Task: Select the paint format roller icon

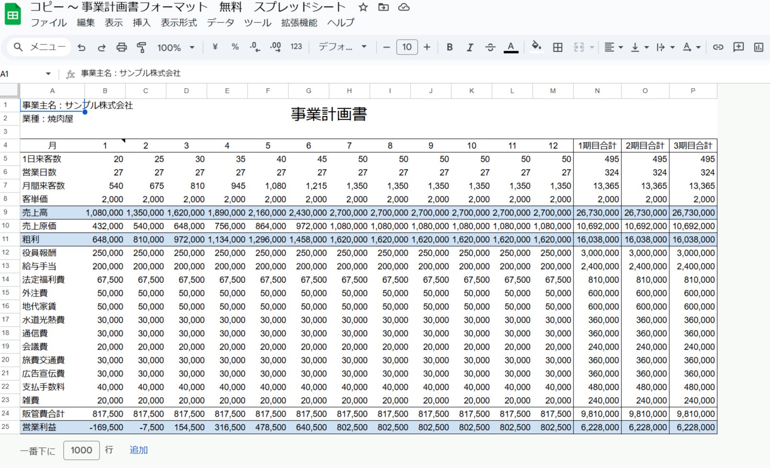Action: (x=141, y=47)
